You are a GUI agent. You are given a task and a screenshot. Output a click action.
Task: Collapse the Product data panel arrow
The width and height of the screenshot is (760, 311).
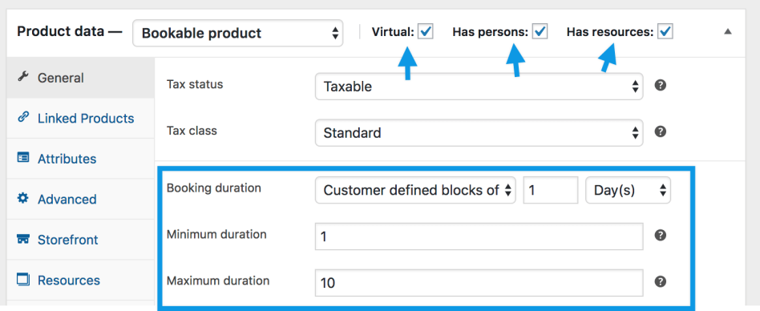[x=727, y=32]
